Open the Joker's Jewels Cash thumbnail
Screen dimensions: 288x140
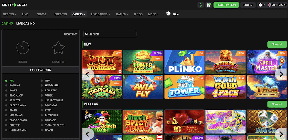(102, 122)
